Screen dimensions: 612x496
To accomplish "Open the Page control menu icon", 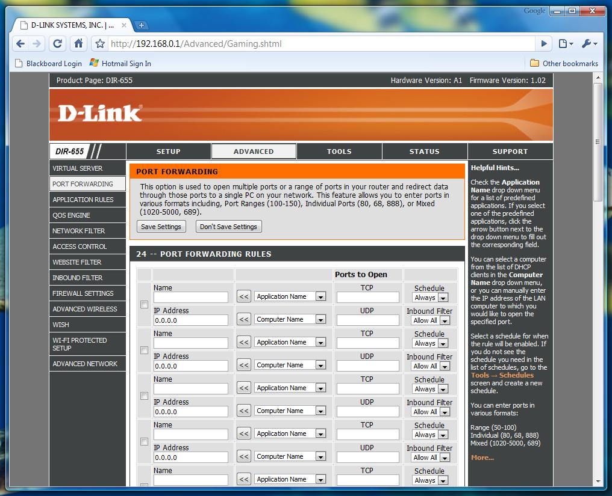I will 565,44.
